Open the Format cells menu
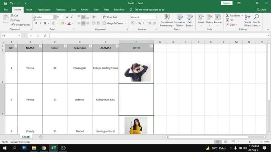This screenshot has height=152, width=271. pyautogui.click(x=218, y=20)
